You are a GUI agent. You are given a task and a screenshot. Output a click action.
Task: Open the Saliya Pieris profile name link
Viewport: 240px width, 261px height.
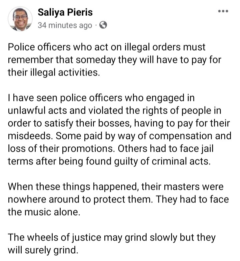pos(65,12)
